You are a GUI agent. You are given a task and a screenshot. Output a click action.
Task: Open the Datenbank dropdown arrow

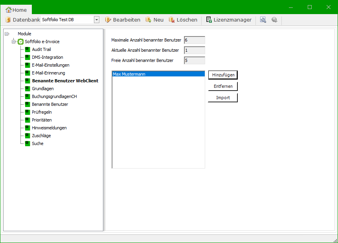[96, 20]
